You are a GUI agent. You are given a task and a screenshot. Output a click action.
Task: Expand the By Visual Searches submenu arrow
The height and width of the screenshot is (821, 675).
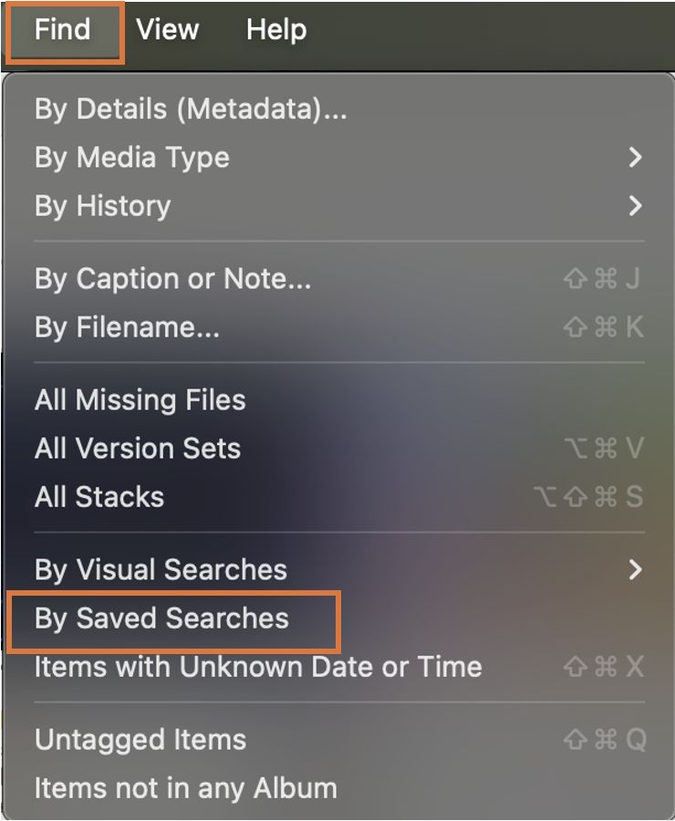pos(635,570)
